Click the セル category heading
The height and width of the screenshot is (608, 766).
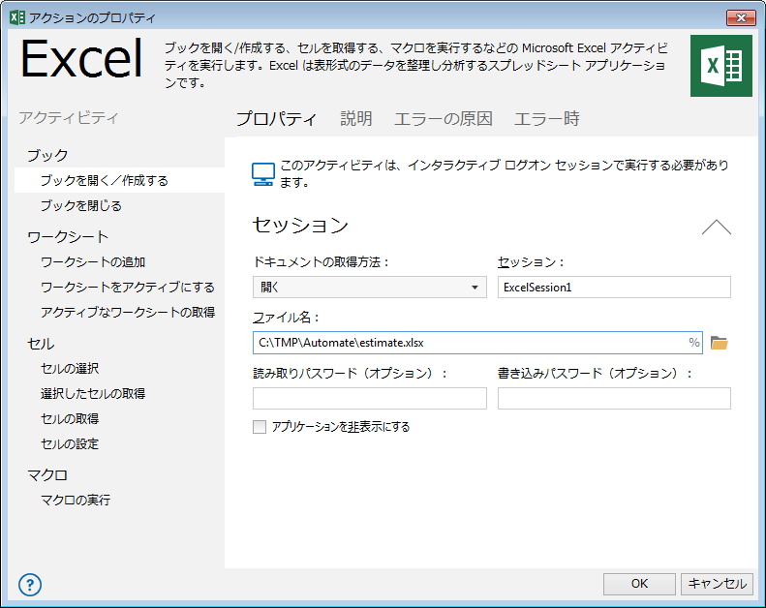(41, 344)
